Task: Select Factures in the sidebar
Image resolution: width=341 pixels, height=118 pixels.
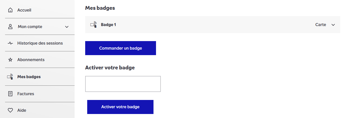Action: tap(26, 94)
